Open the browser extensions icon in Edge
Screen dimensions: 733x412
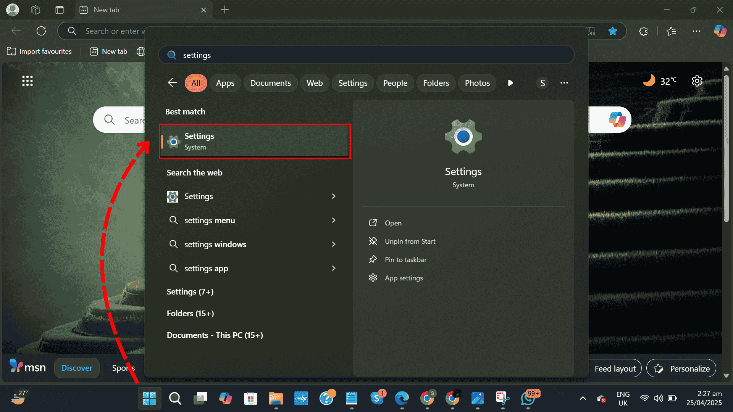643,31
